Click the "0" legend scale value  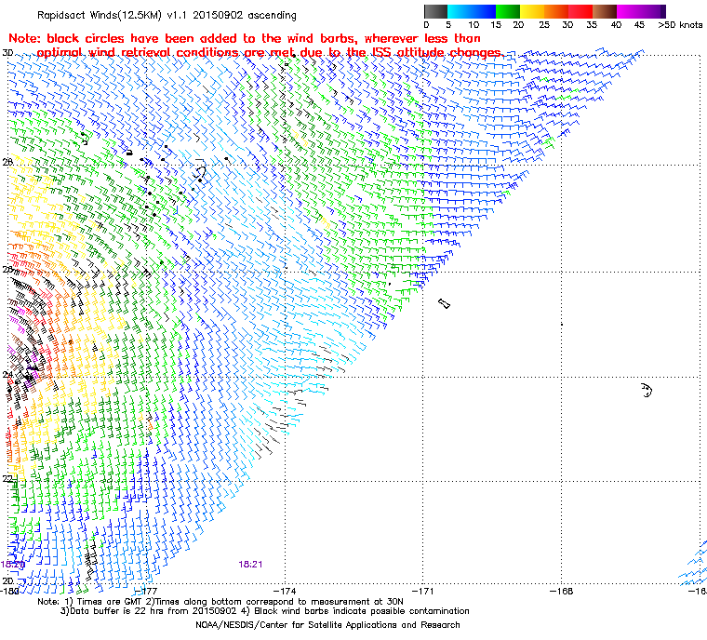tap(426, 25)
